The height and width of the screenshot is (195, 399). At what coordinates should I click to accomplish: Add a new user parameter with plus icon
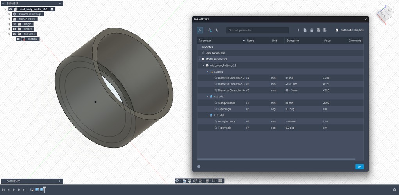tap(299, 30)
